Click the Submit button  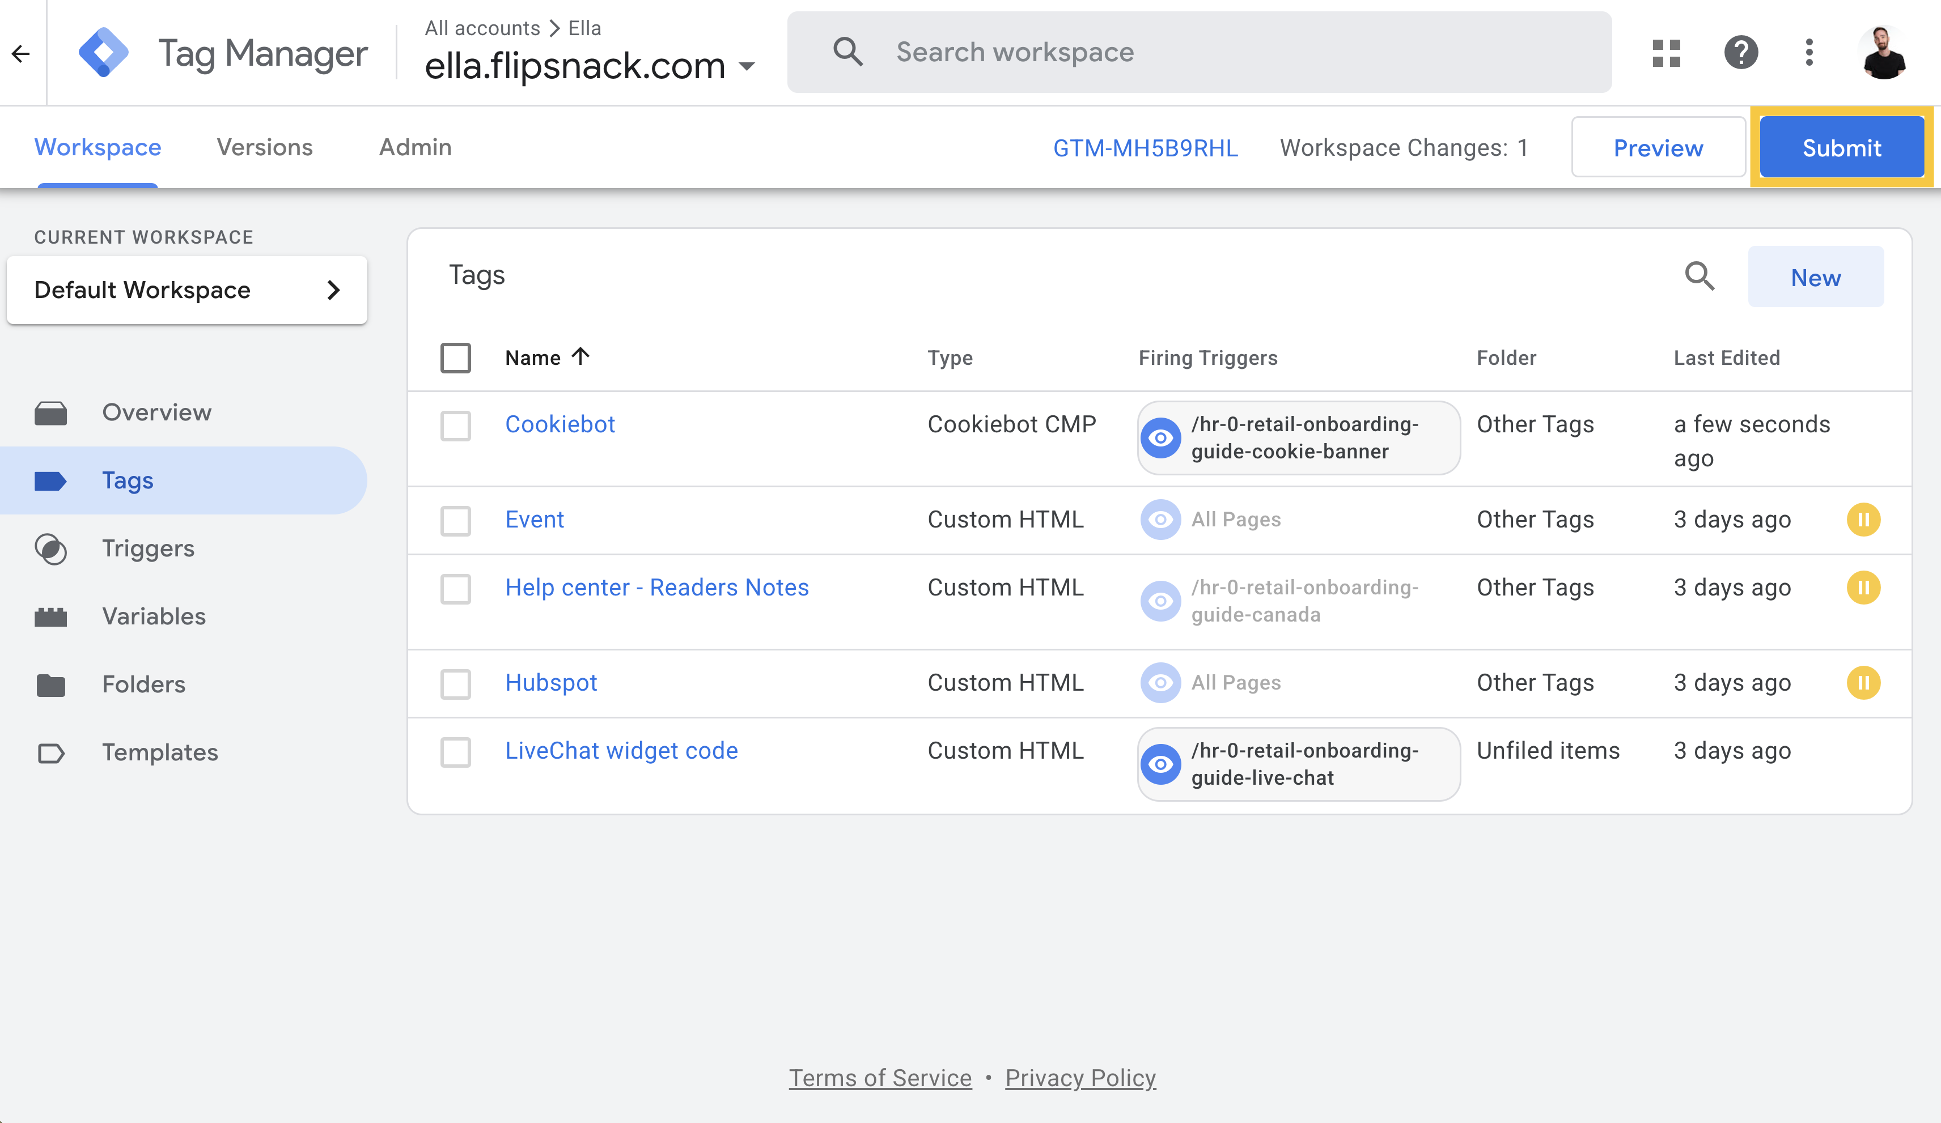tap(1842, 148)
